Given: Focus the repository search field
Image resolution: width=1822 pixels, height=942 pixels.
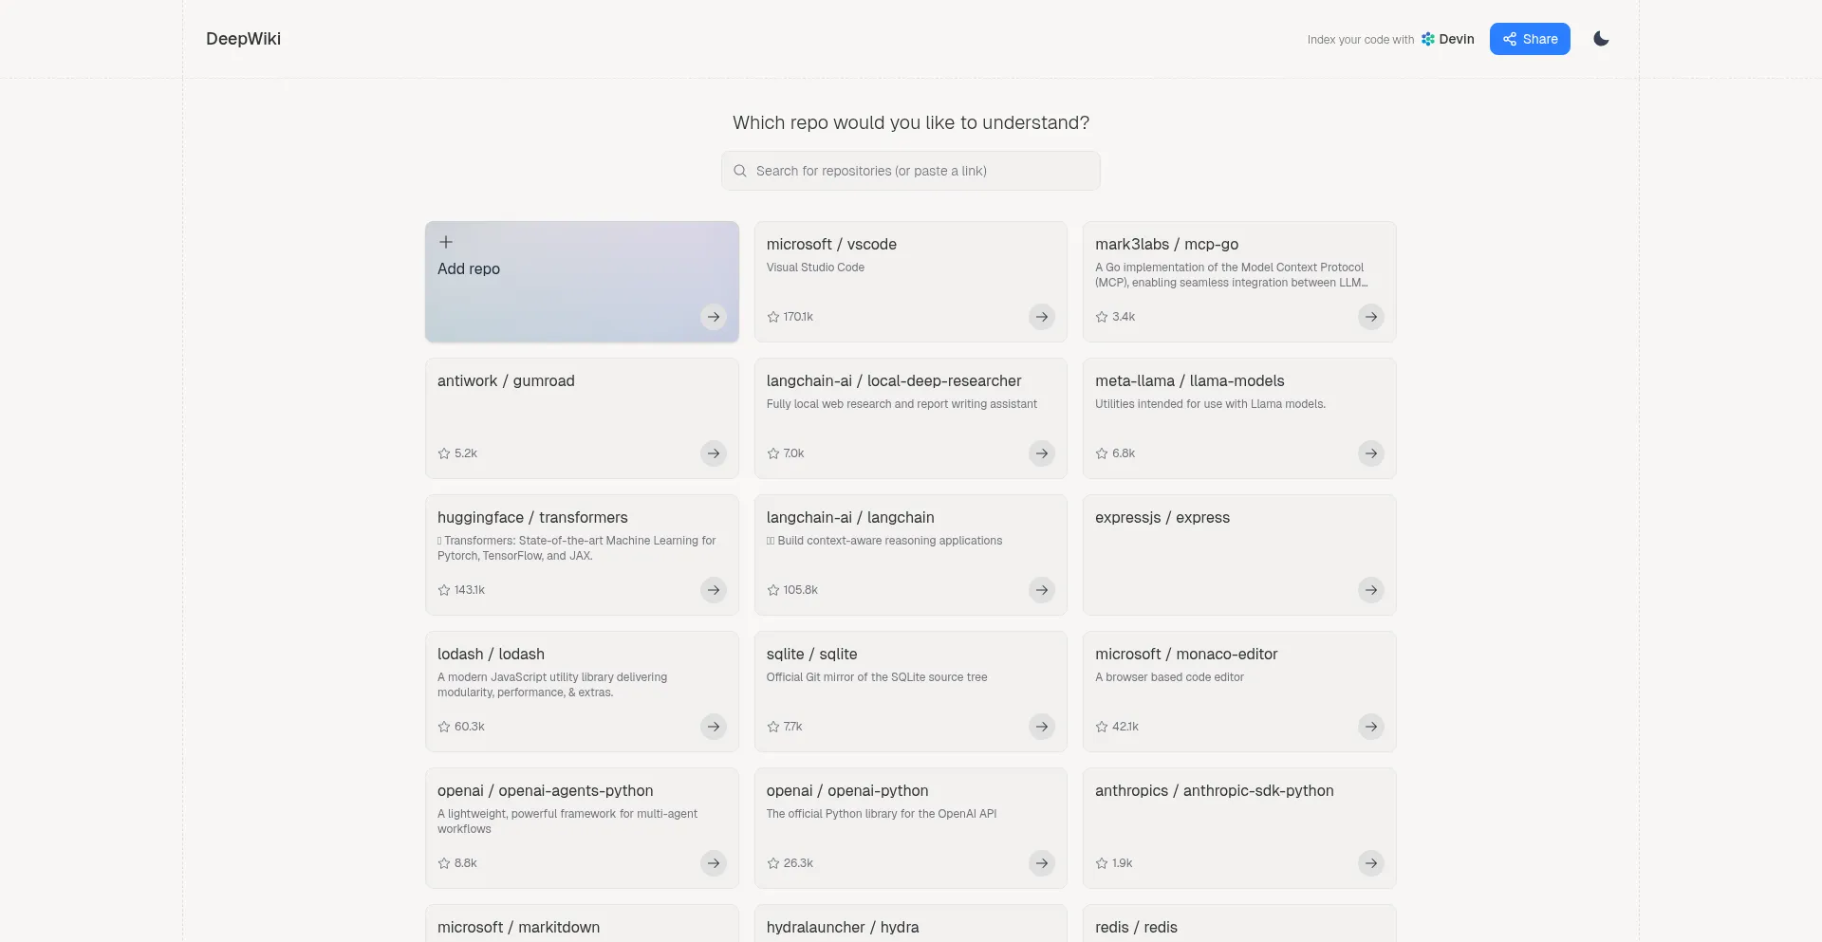Looking at the screenshot, I should 911,171.
